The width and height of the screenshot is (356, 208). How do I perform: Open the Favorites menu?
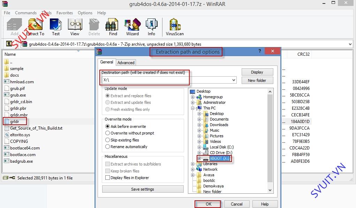point(65,13)
